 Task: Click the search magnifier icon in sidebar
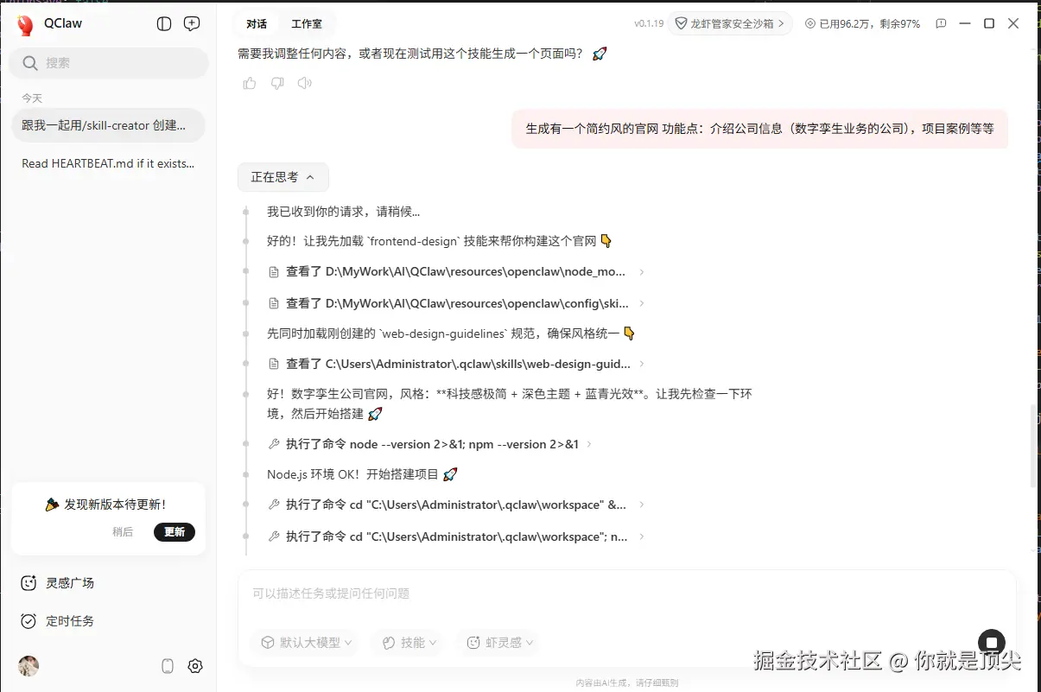pyautogui.click(x=30, y=63)
